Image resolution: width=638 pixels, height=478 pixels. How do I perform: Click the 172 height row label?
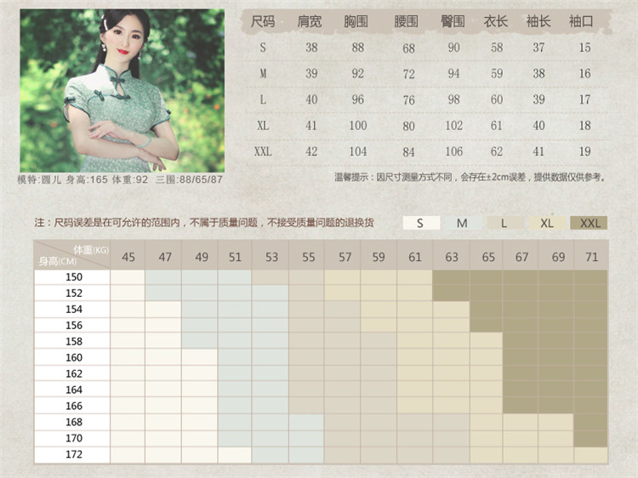click(x=74, y=454)
